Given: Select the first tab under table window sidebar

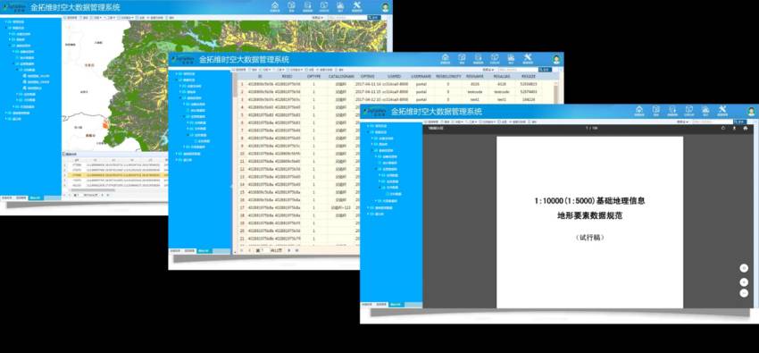Looking at the screenshot, I should (x=175, y=251).
